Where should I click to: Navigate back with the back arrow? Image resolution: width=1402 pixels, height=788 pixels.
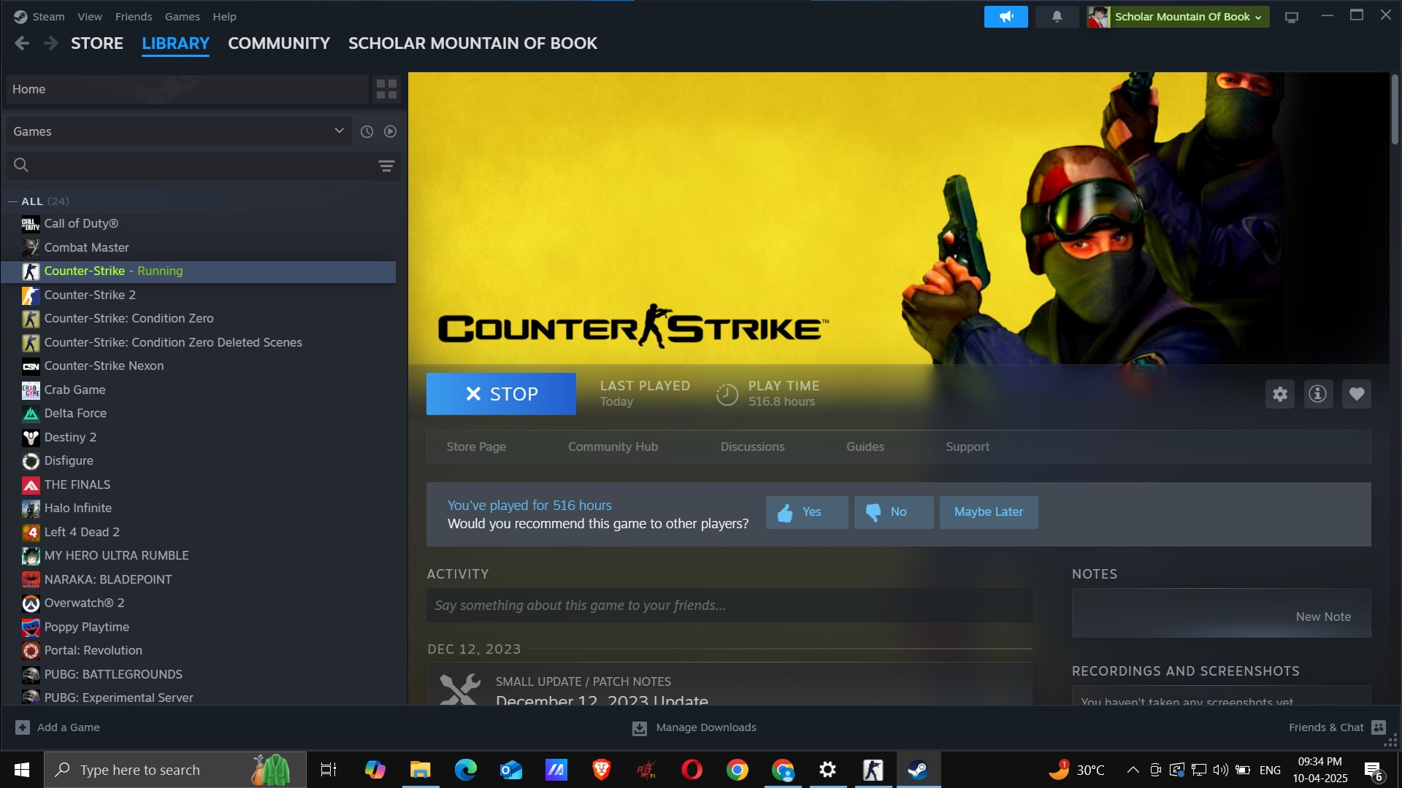coord(22,43)
